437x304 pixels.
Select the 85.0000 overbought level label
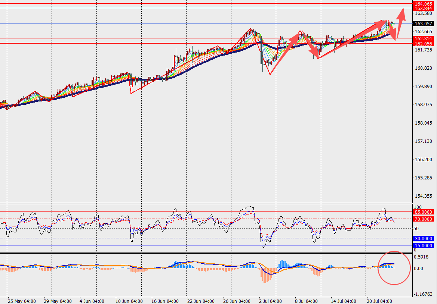click(423, 212)
